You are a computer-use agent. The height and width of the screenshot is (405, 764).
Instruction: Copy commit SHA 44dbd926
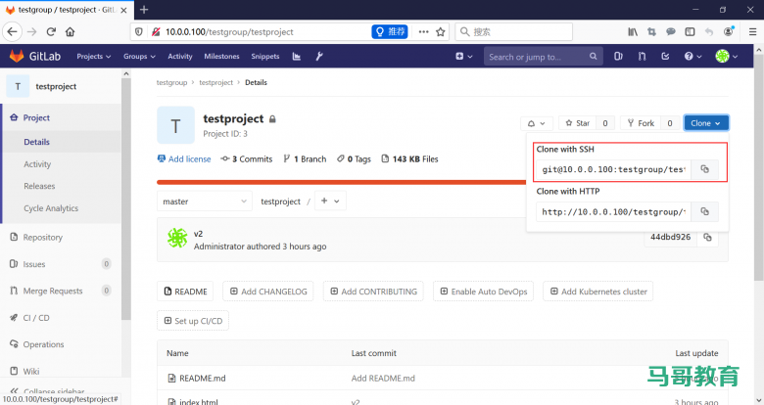coord(707,237)
